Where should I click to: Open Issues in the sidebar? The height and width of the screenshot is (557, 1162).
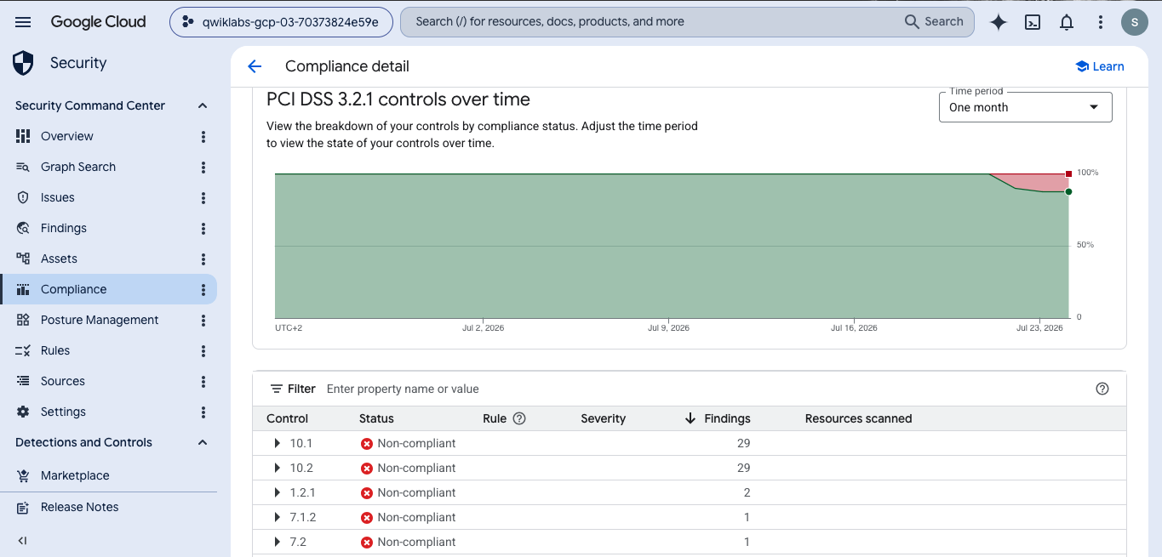pos(58,197)
